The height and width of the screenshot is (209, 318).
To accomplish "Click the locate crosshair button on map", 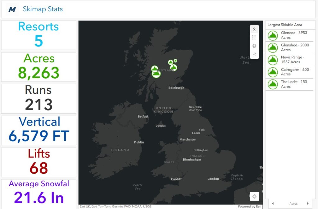I will [254, 196].
